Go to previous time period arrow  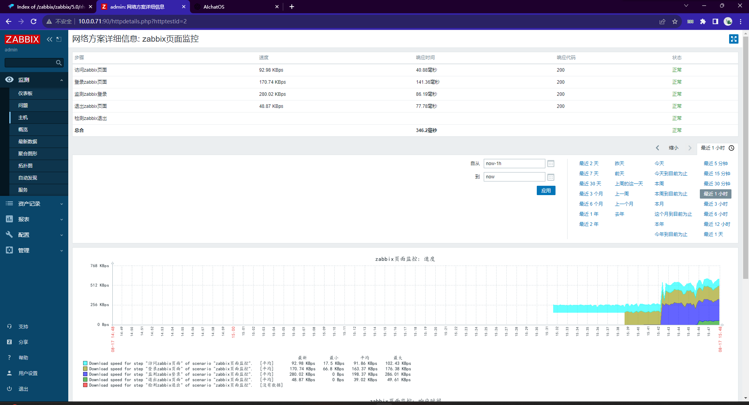click(658, 148)
